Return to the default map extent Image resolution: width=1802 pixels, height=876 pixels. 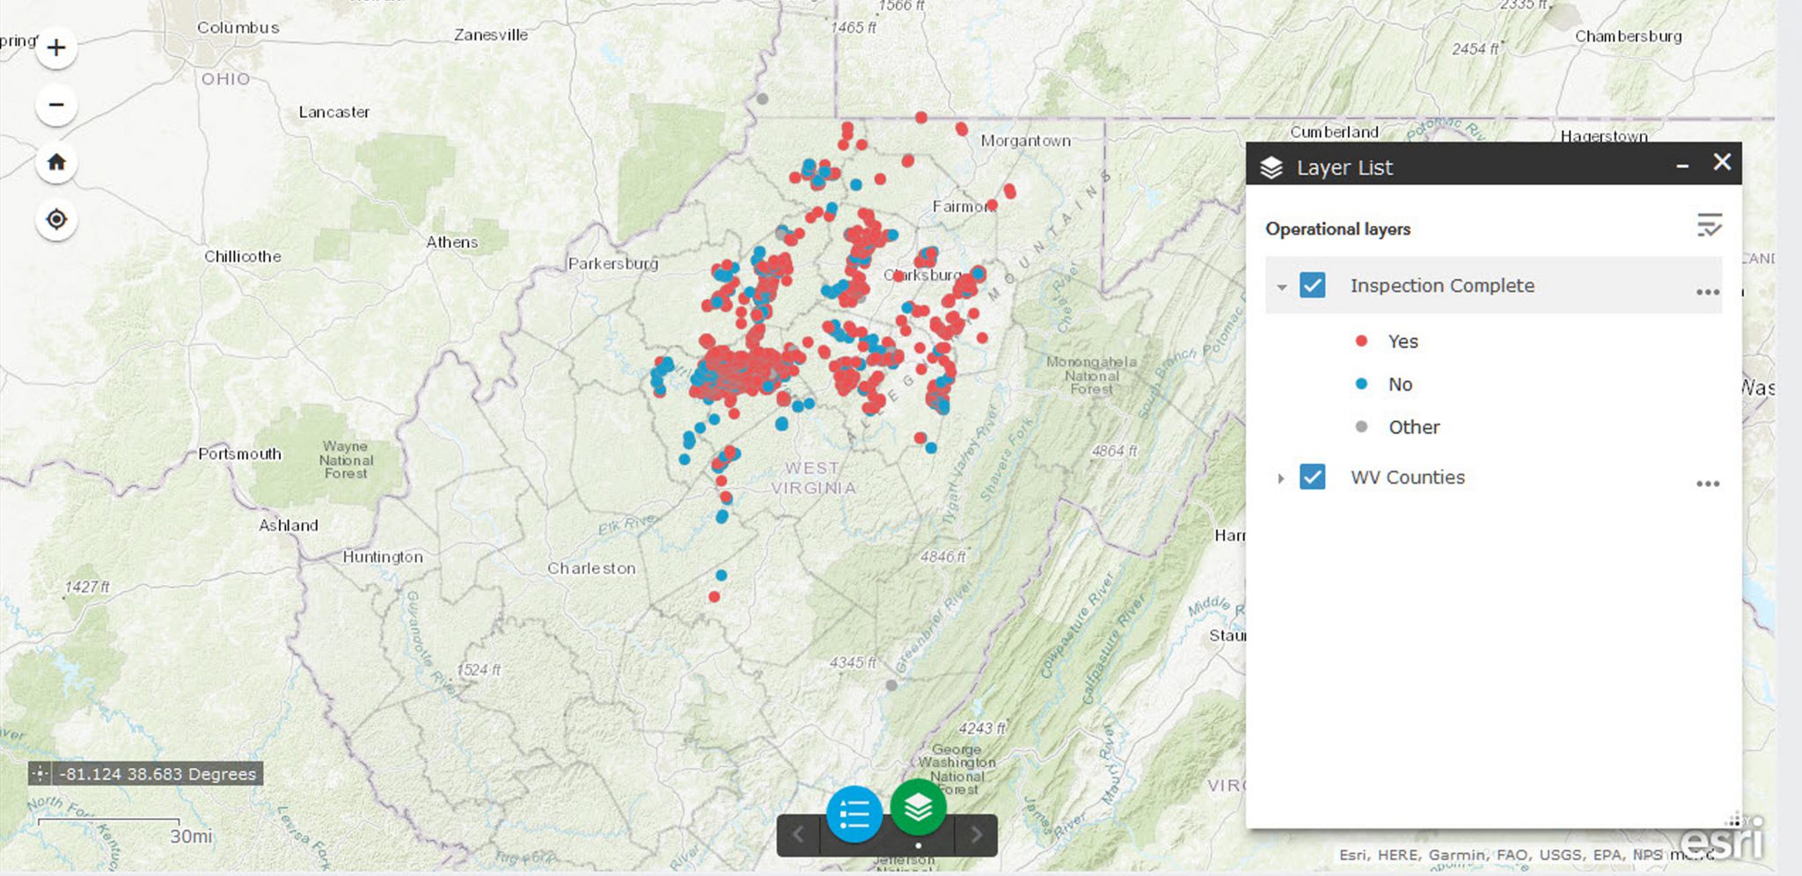(55, 162)
